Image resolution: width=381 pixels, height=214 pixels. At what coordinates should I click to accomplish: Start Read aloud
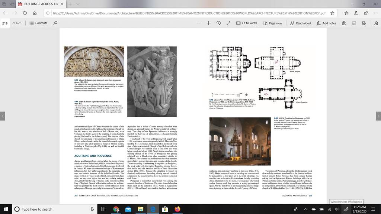coord(300,23)
